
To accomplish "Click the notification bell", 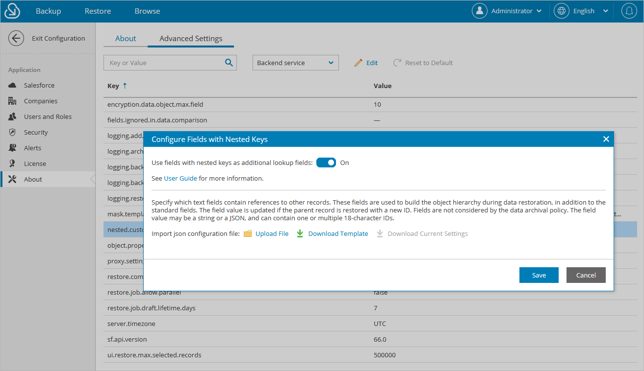I will (629, 10).
